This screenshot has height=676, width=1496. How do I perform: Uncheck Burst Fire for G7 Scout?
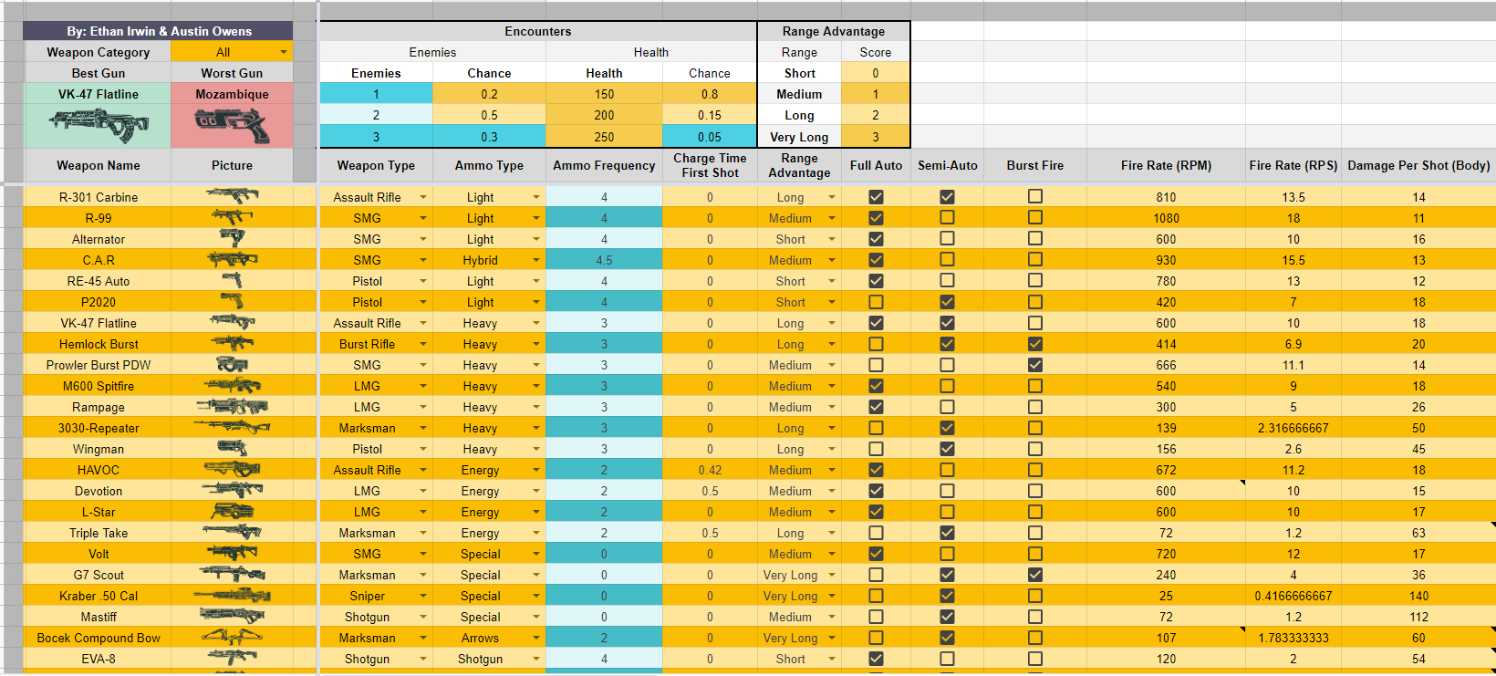(1034, 574)
